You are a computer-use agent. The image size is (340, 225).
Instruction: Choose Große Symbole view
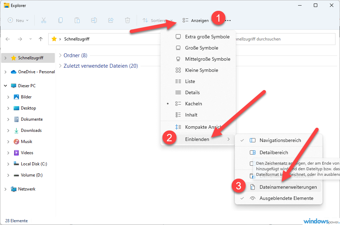point(198,48)
